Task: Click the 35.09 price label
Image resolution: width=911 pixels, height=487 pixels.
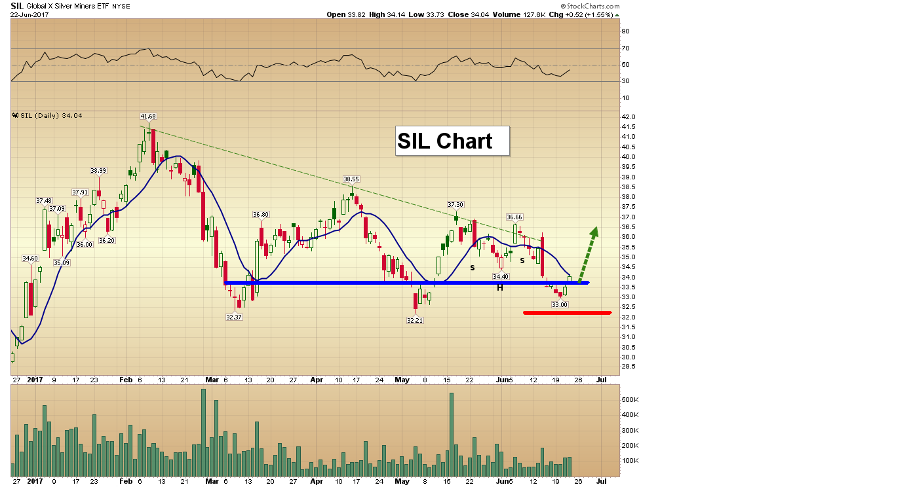Action: point(62,262)
